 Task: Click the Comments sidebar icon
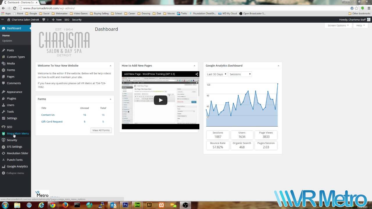pos(3,83)
